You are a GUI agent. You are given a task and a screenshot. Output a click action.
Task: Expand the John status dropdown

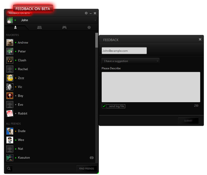(x=95, y=20)
